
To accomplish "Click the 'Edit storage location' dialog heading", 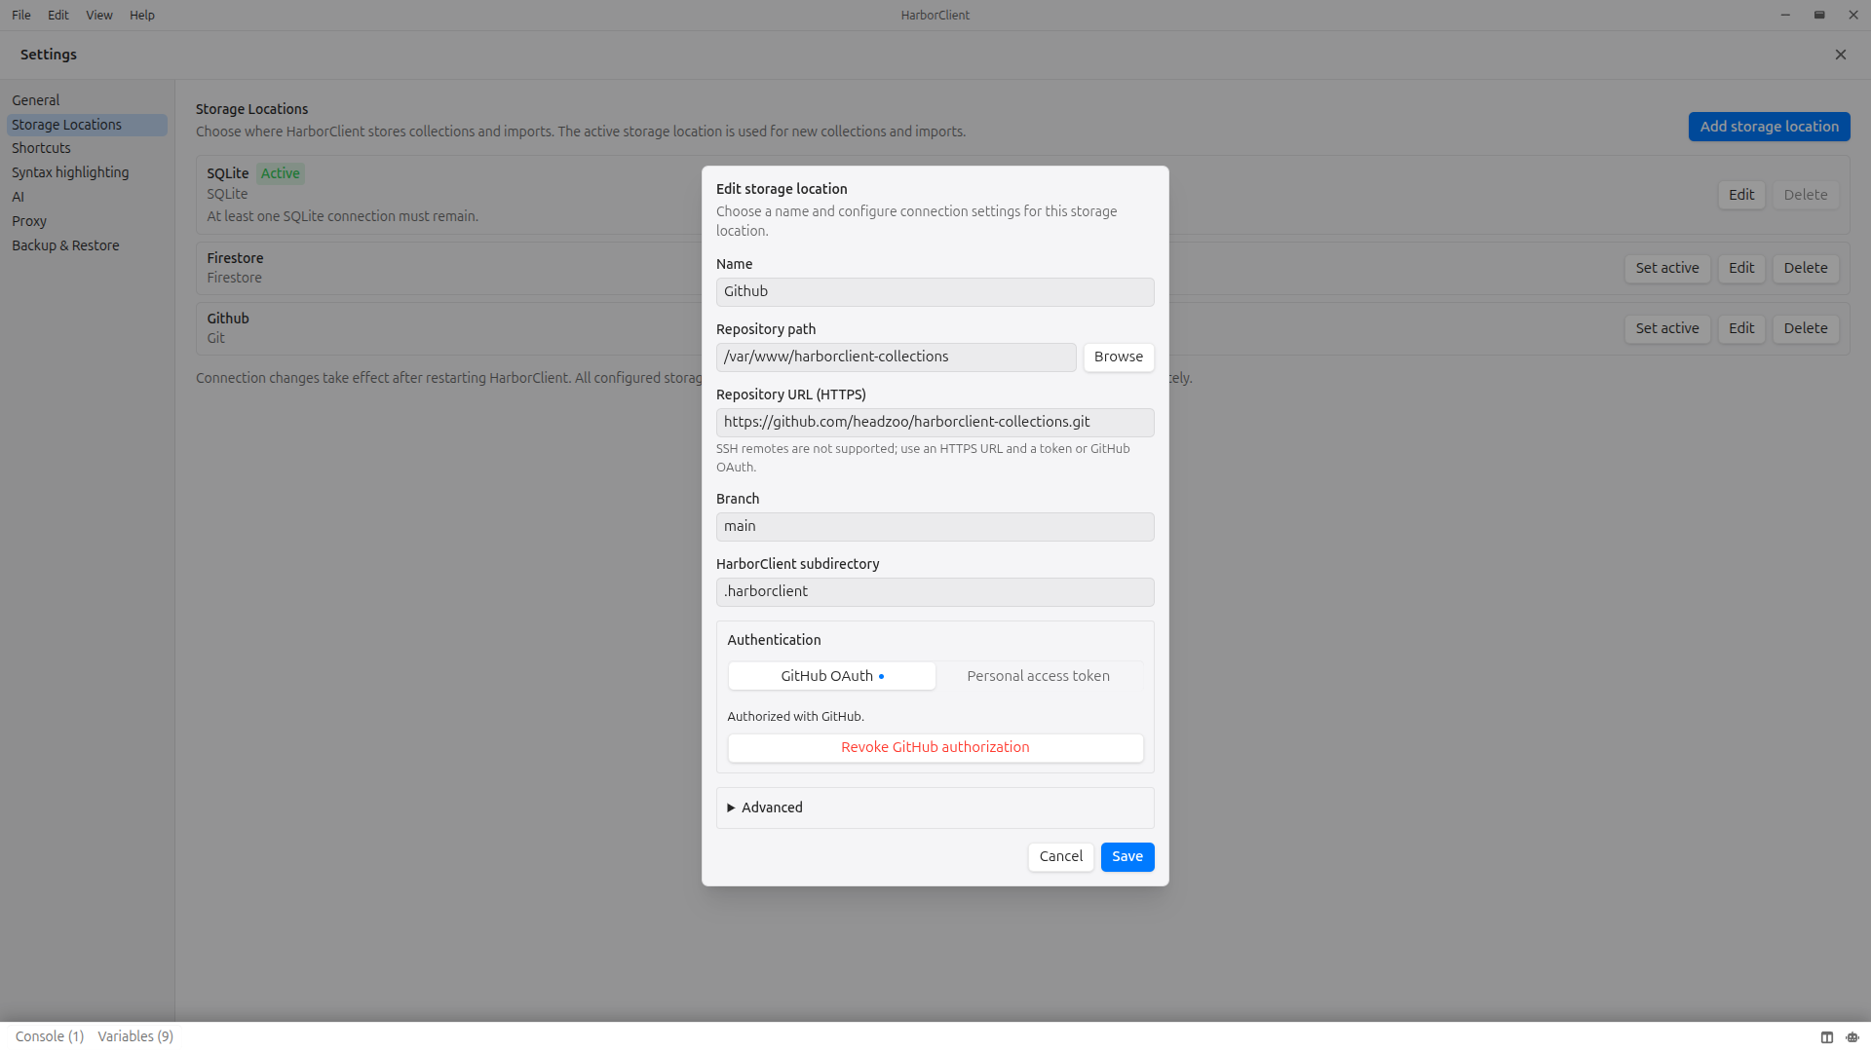I will pyautogui.click(x=782, y=189).
